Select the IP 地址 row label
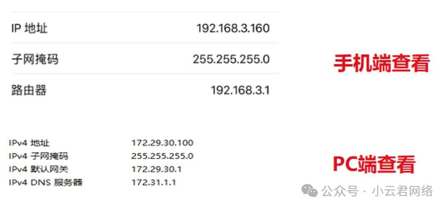447x209 pixels. tap(29, 28)
